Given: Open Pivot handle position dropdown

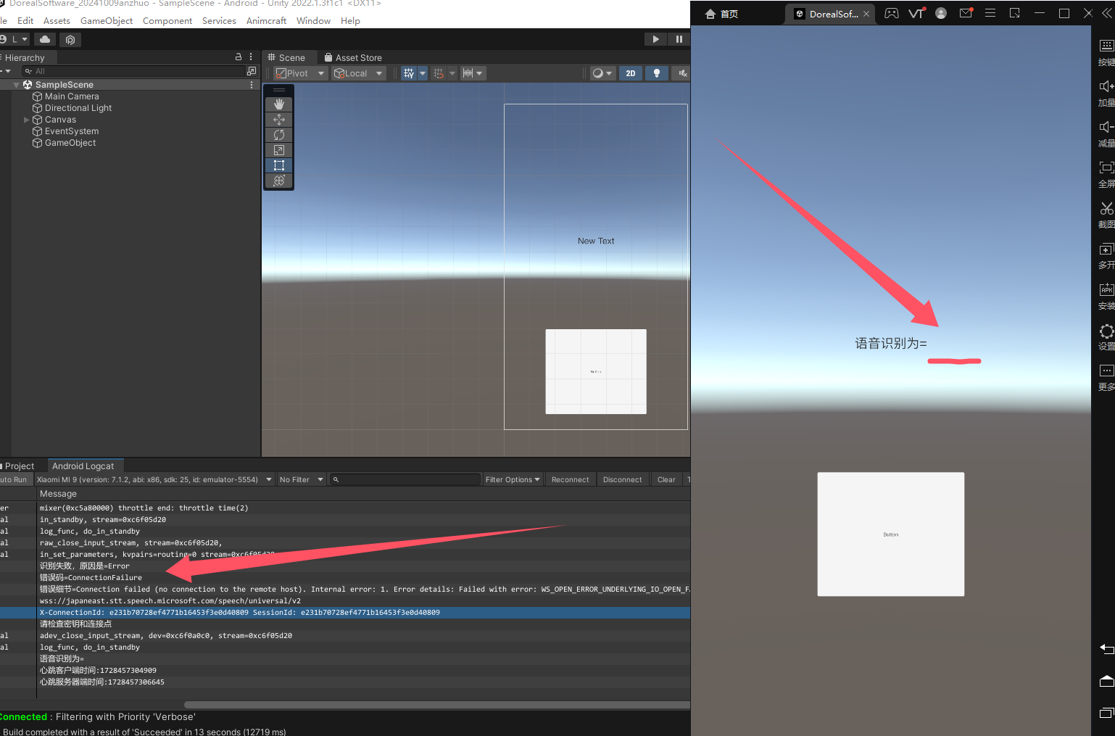Looking at the screenshot, I should pyautogui.click(x=301, y=73).
